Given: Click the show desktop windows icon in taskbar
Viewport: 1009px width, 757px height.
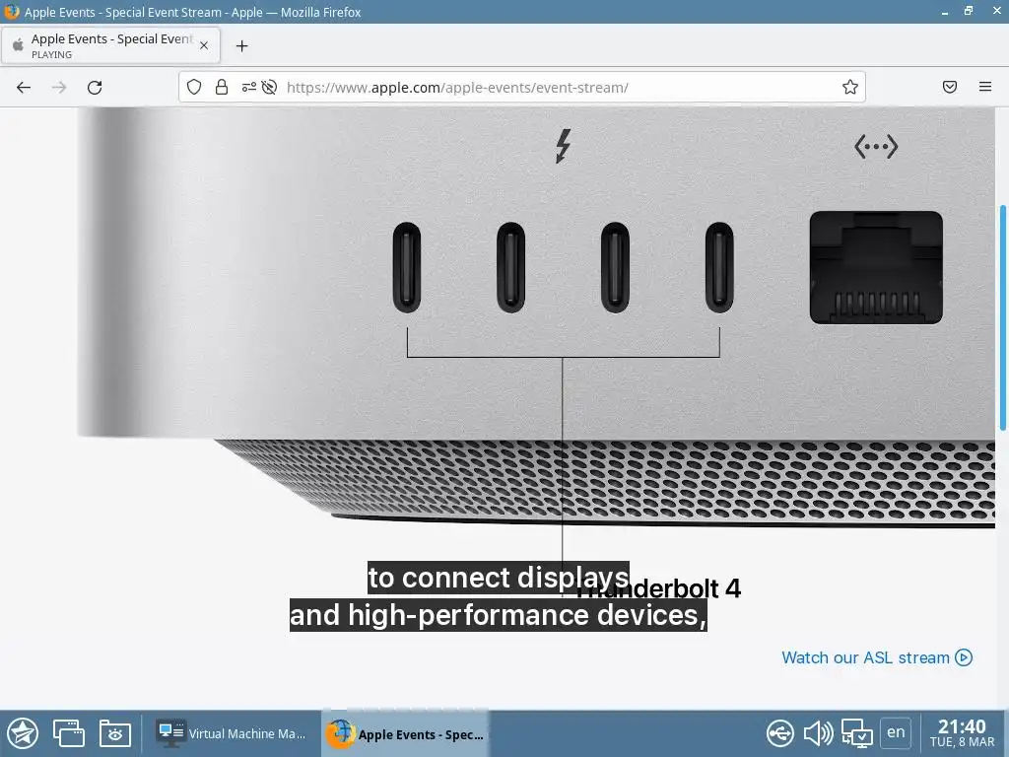Looking at the screenshot, I should pos(69,733).
